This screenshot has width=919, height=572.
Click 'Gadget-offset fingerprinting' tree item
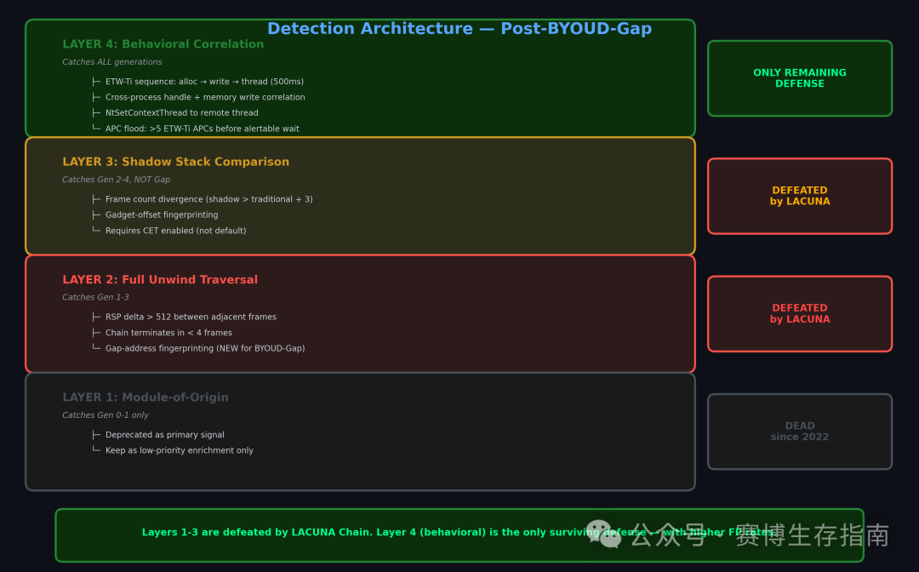[x=162, y=215]
